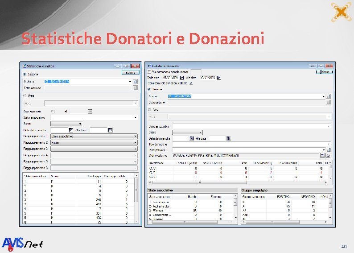The width and height of the screenshot is (354, 253).
Task: Click Statistiche donazioni title bar icon
Action: coord(149,66)
